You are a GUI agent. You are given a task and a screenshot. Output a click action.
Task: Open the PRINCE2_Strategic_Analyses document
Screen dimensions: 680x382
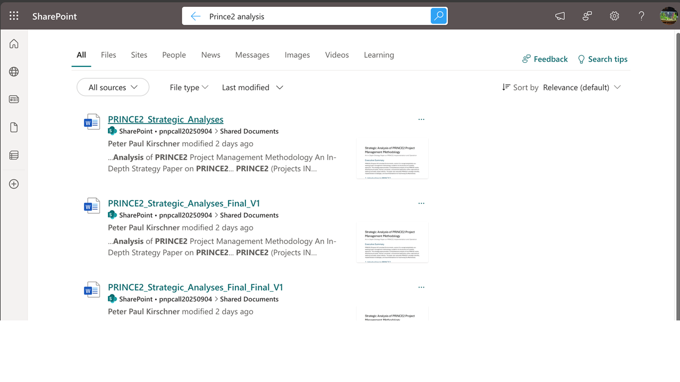pos(166,119)
